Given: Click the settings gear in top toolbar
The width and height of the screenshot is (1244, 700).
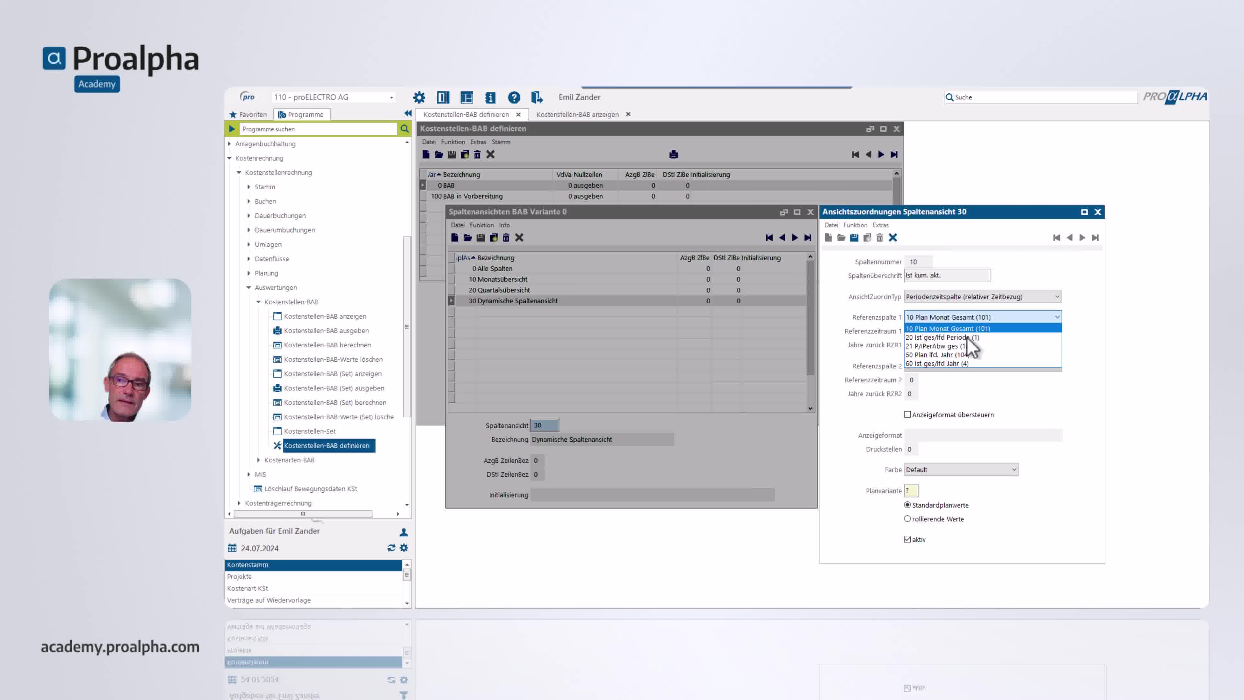Looking at the screenshot, I should tap(419, 98).
